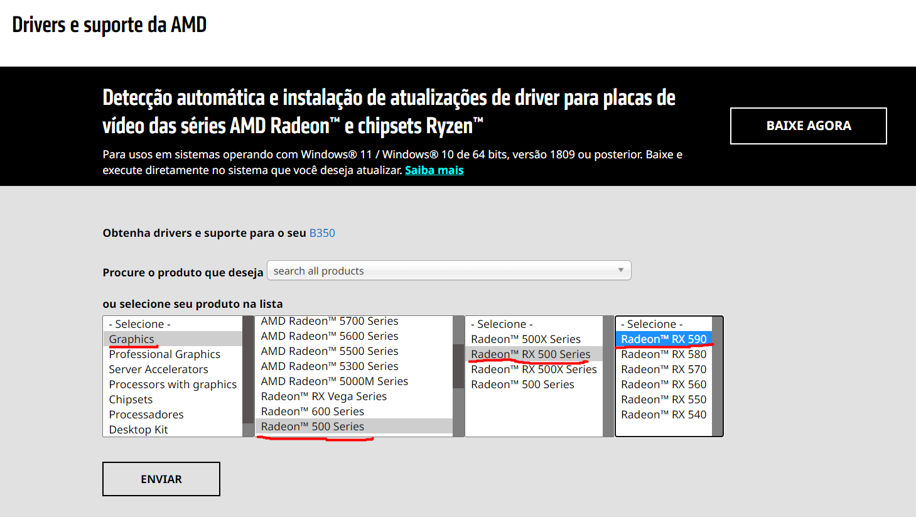Choose Server Accelerators category
Image resolution: width=916 pixels, height=517 pixels.
click(x=173, y=369)
